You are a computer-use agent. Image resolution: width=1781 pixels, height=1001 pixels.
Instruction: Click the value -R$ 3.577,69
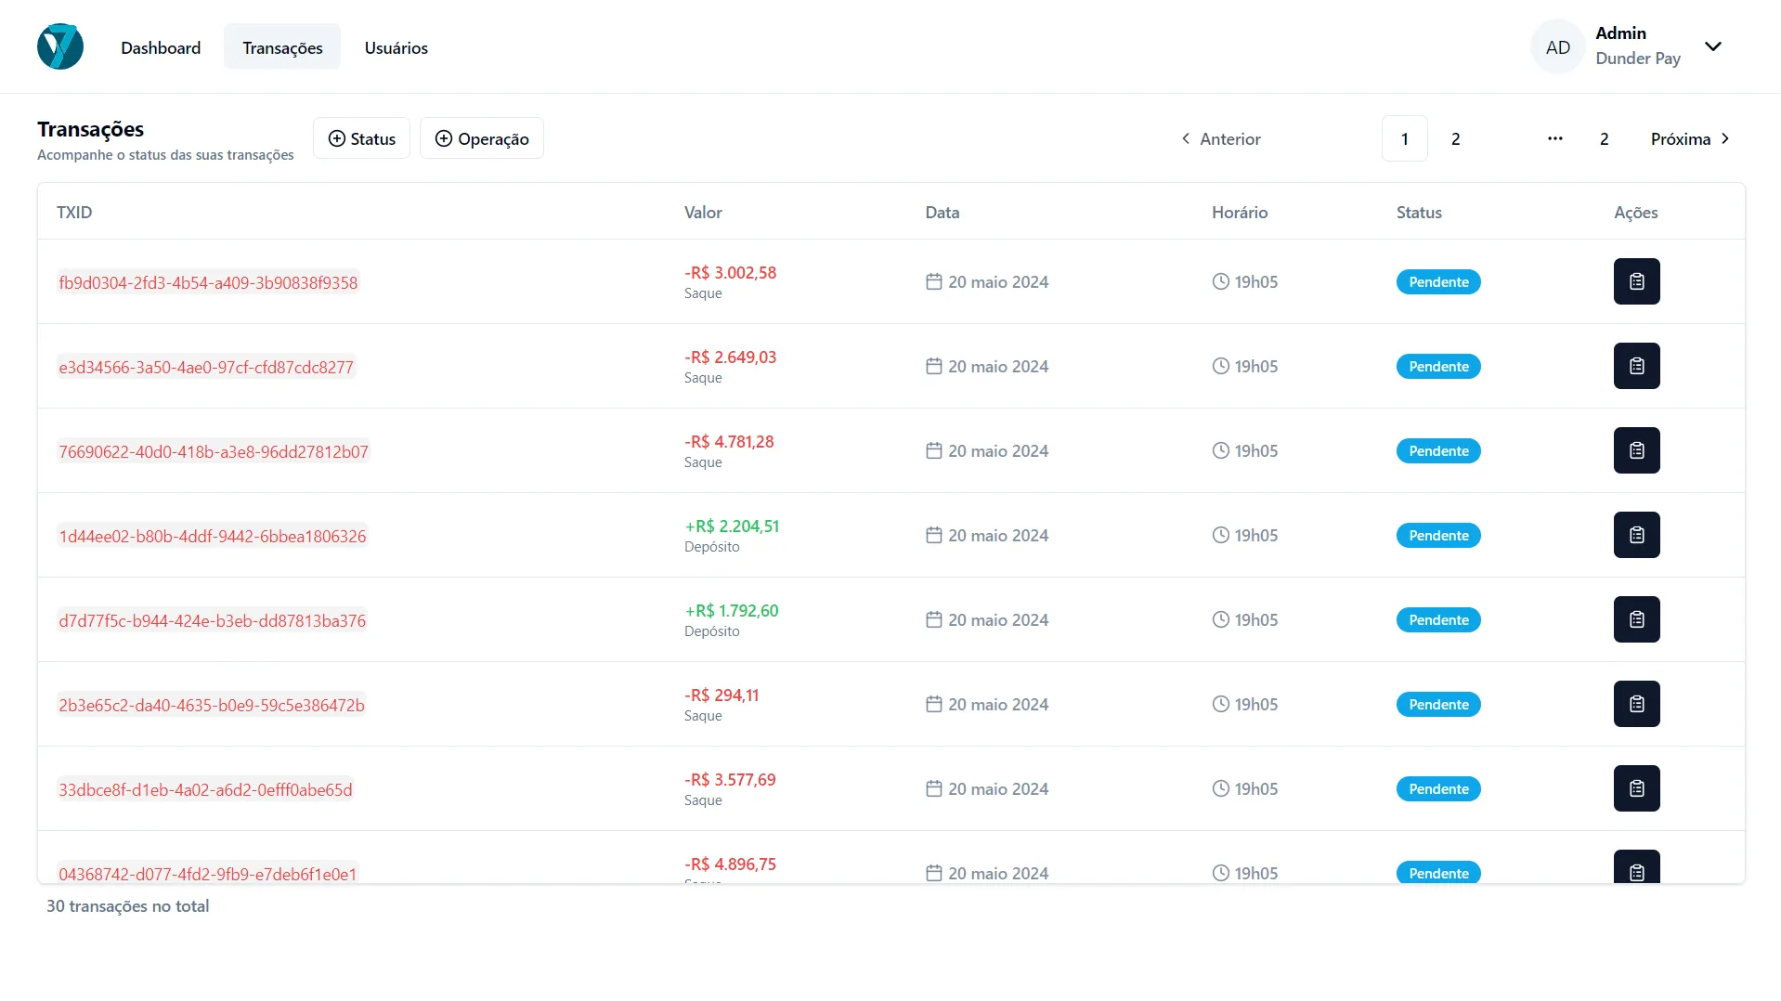[730, 779]
